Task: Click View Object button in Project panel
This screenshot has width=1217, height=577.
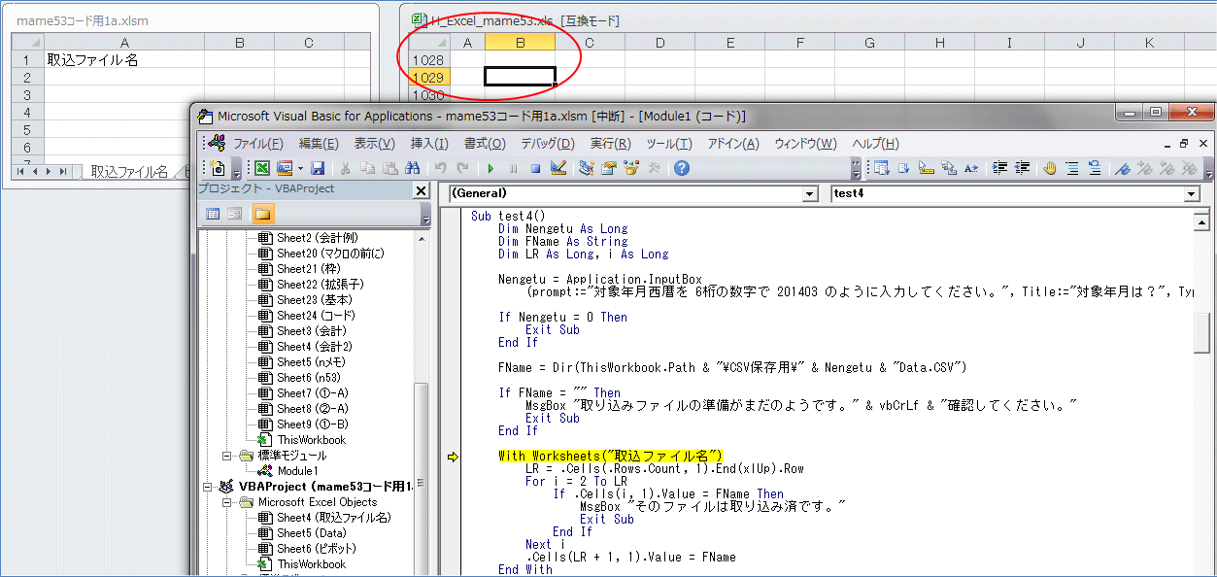Action: (x=237, y=214)
